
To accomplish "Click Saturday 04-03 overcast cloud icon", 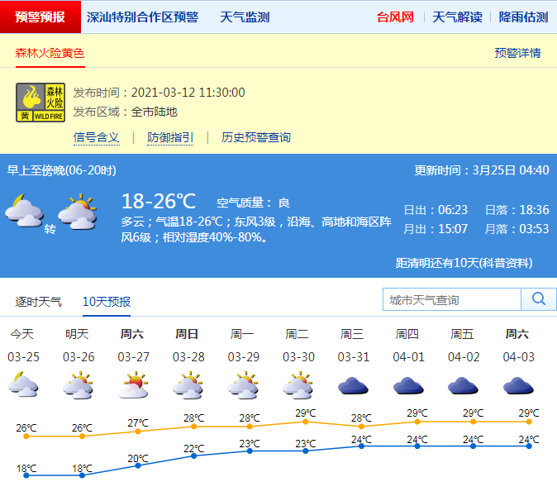I will (x=517, y=385).
